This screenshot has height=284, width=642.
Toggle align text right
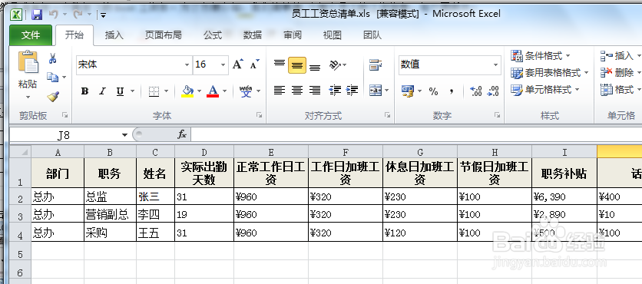point(314,90)
